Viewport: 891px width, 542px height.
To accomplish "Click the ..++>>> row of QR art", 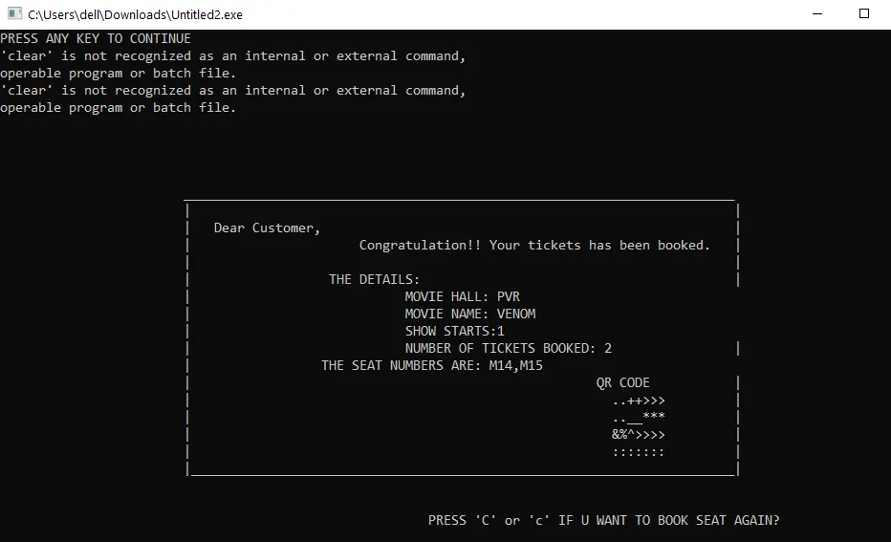I will [x=639, y=401].
